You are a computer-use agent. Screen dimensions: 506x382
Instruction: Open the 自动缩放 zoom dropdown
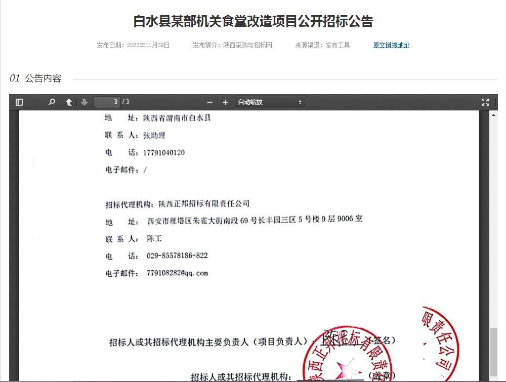pos(270,102)
